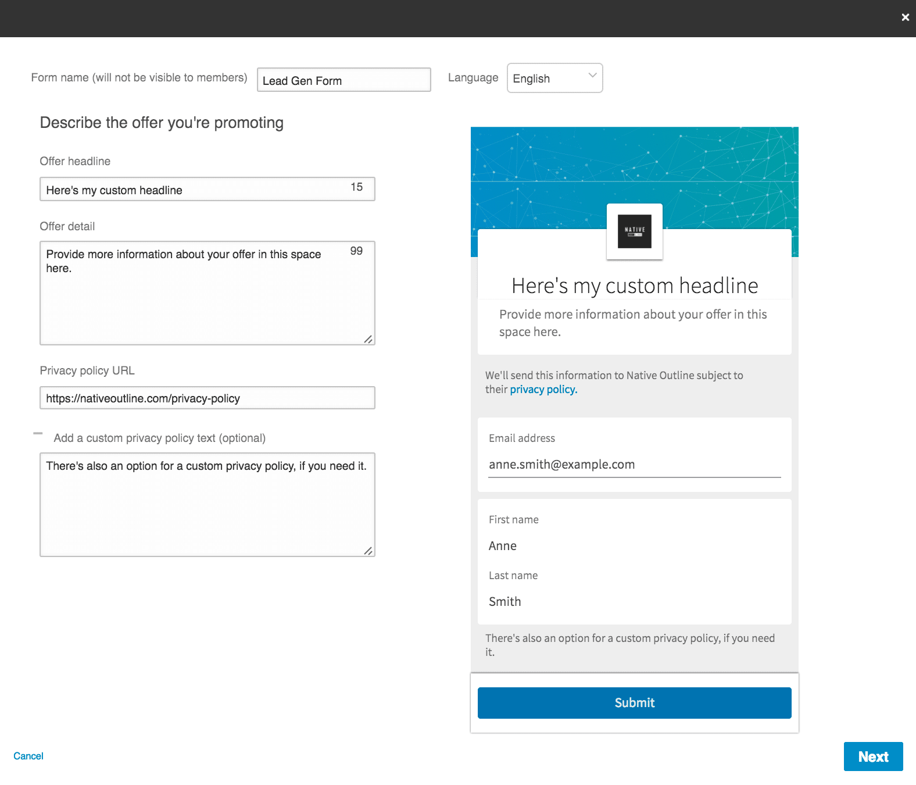
Task: Click the Last name value Smith
Action: [x=504, y=602]
